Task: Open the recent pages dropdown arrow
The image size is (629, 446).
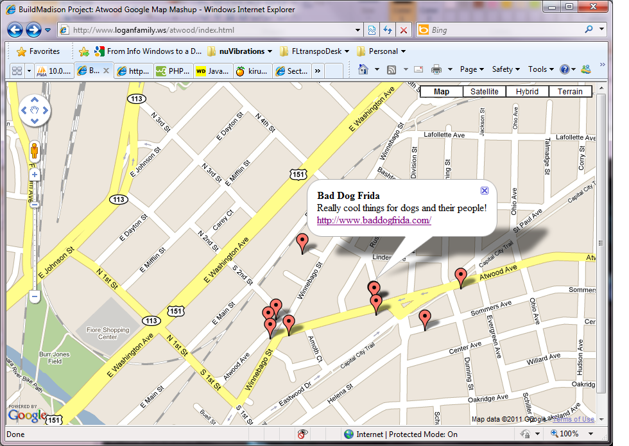Action: [x=47, y=30]
